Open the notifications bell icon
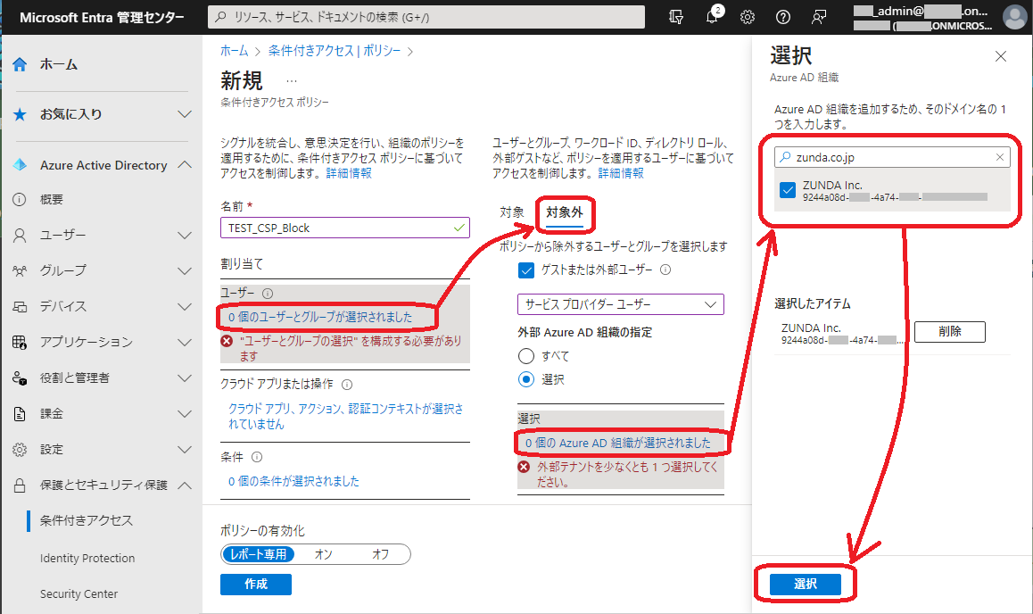1033x614 pixels. click(713, 16)
